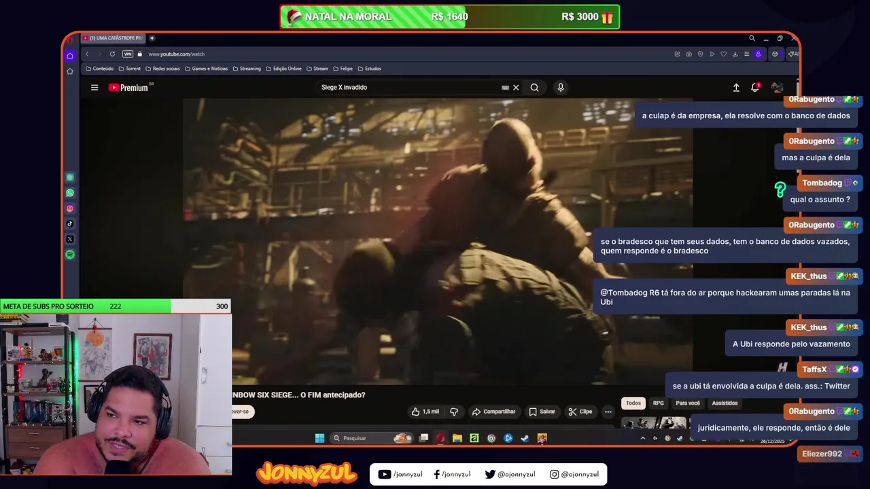Select the Assistidos filter chip

725,403
